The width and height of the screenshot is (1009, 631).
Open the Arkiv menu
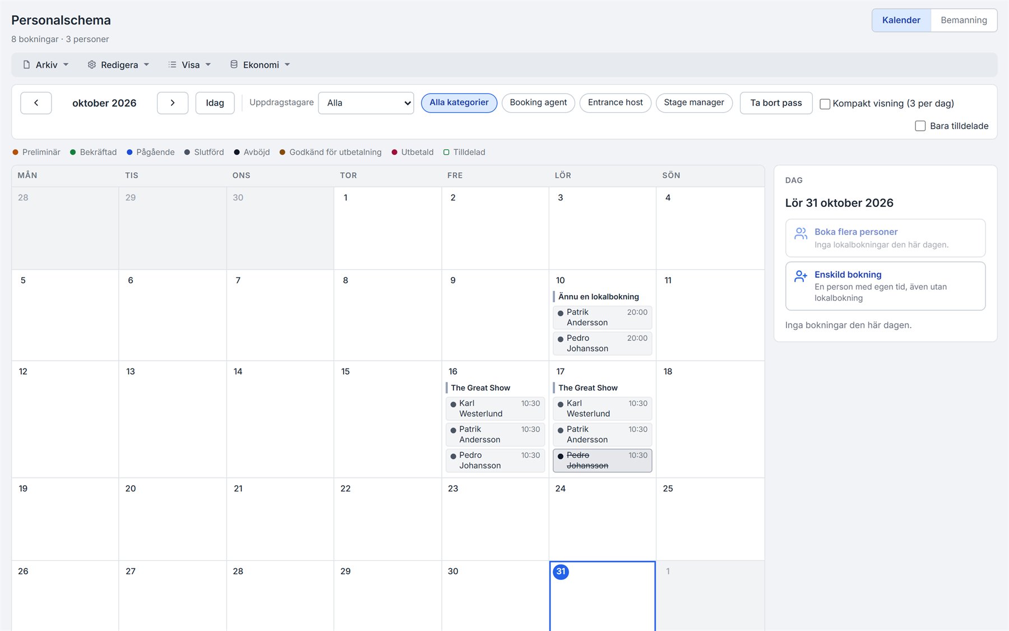click(x=46, y=65)
